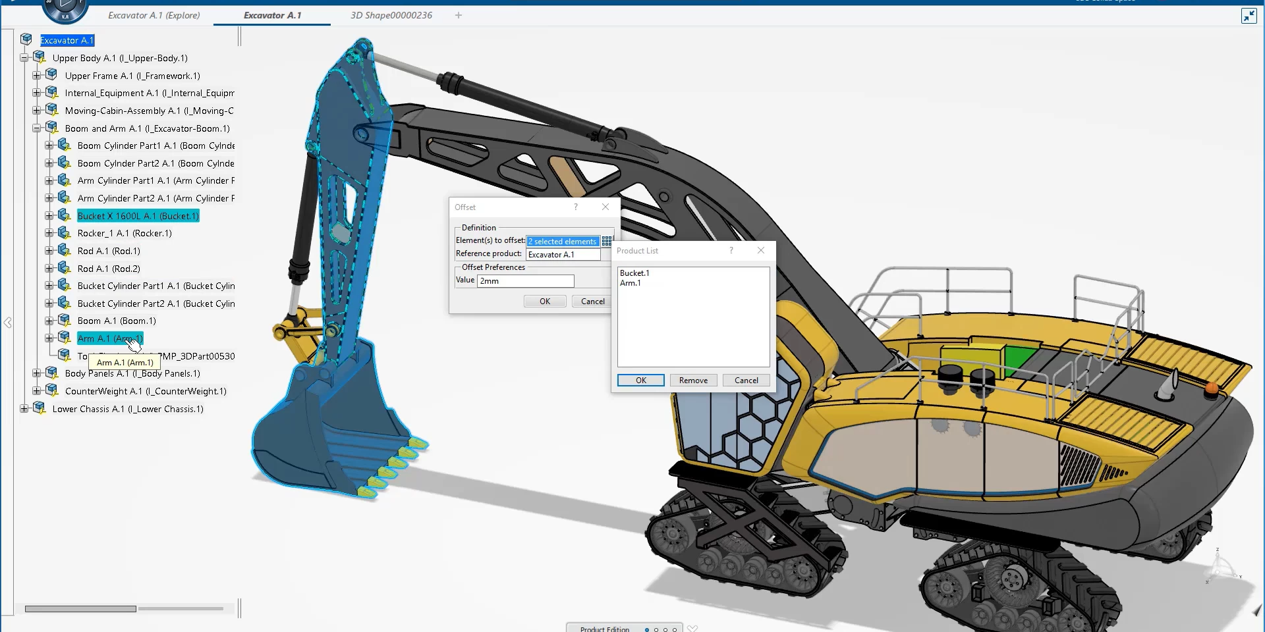
Task: Switch to the Excavator A.1 (Explore) tab
Action: 154,15
